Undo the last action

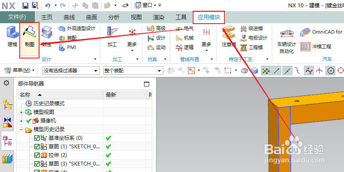click(x=48, y=5)
